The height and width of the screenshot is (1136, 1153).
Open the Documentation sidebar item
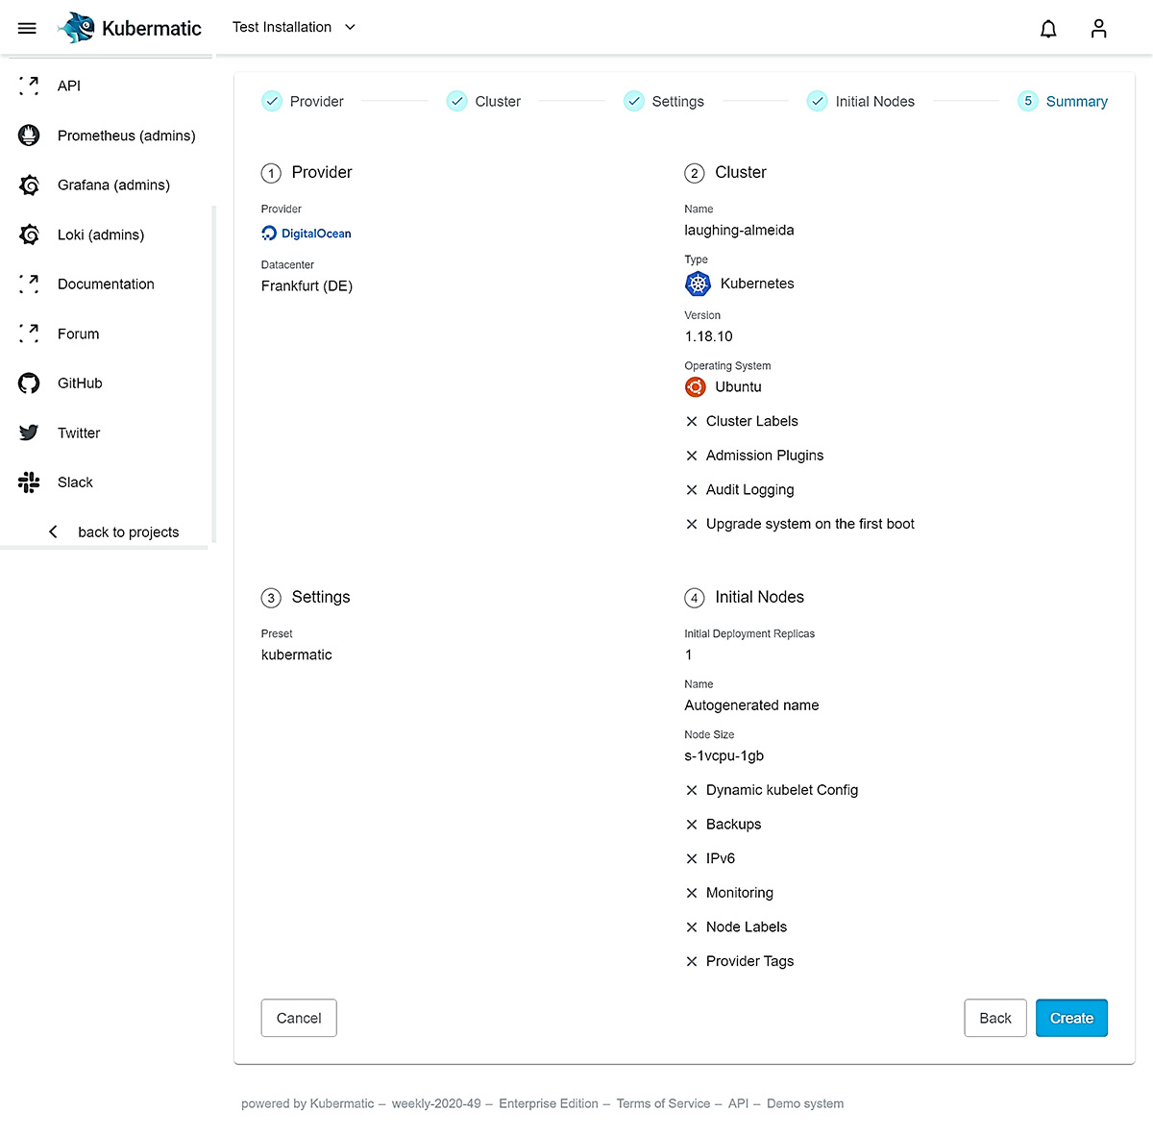point(106,284)
